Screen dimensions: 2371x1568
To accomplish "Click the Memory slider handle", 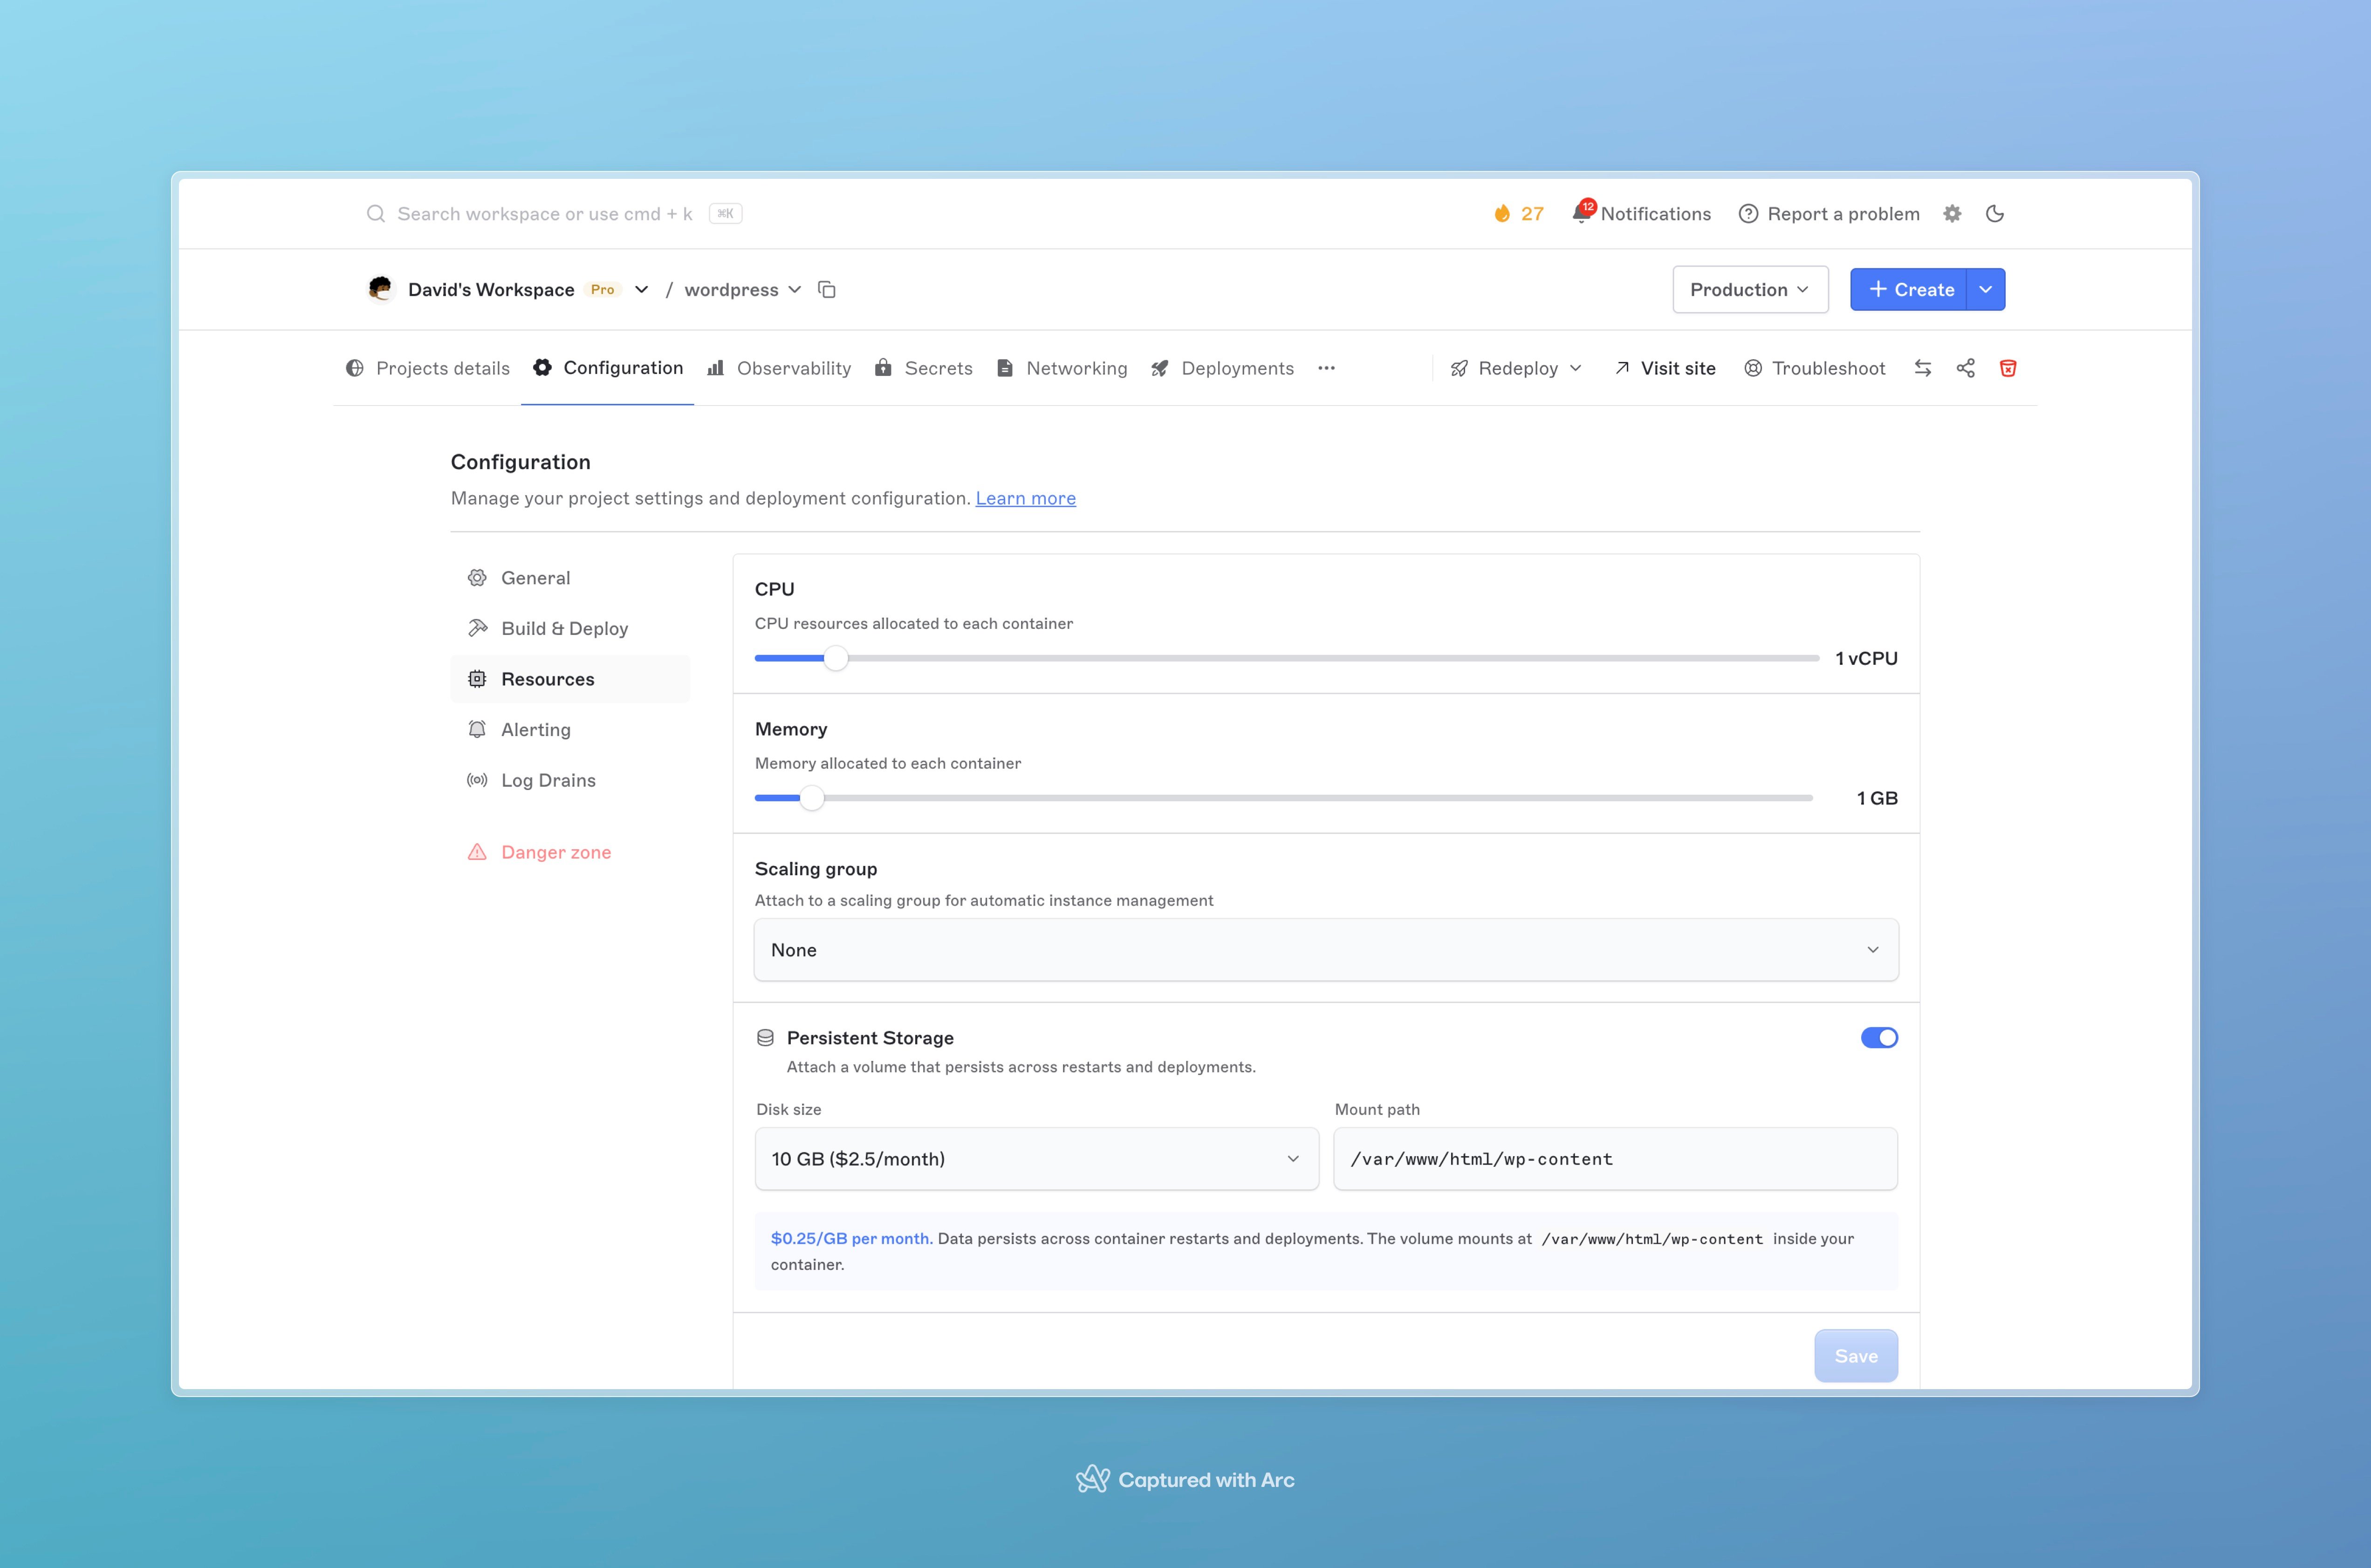I will [x=811, y=798].
